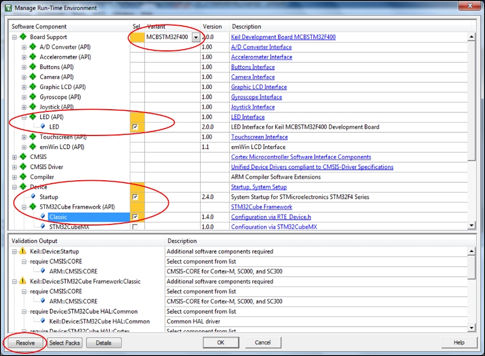Viewport: 485px width, 356px height.
Task: Click the Camera (API) green diamond icon
Action: [x=32, y=77]
